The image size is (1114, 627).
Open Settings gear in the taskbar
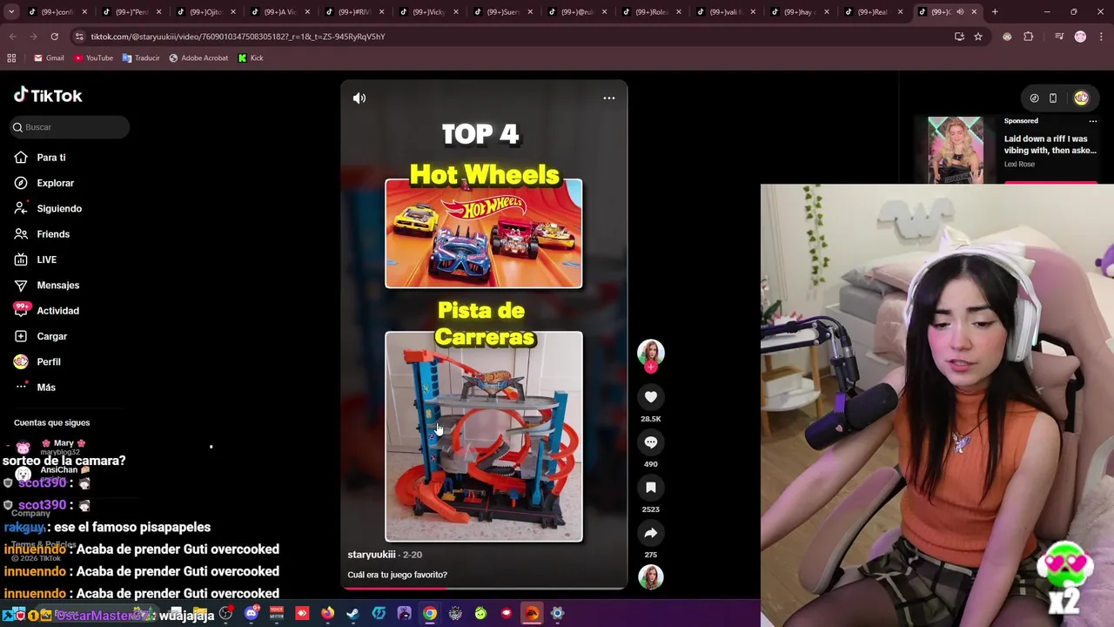[558, 614]
